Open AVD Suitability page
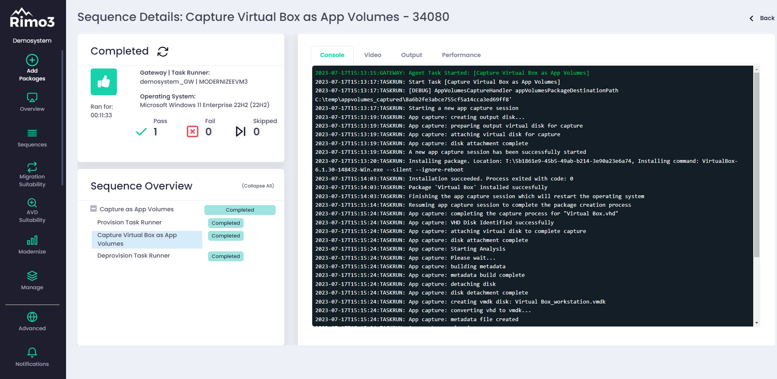 [x=32, y=210]
